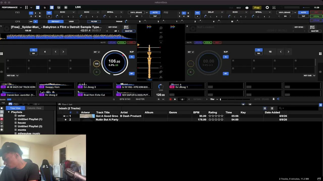Play deck 1 with the play button
The height and width of the screenshot is (181, 323).
[97, 72]
